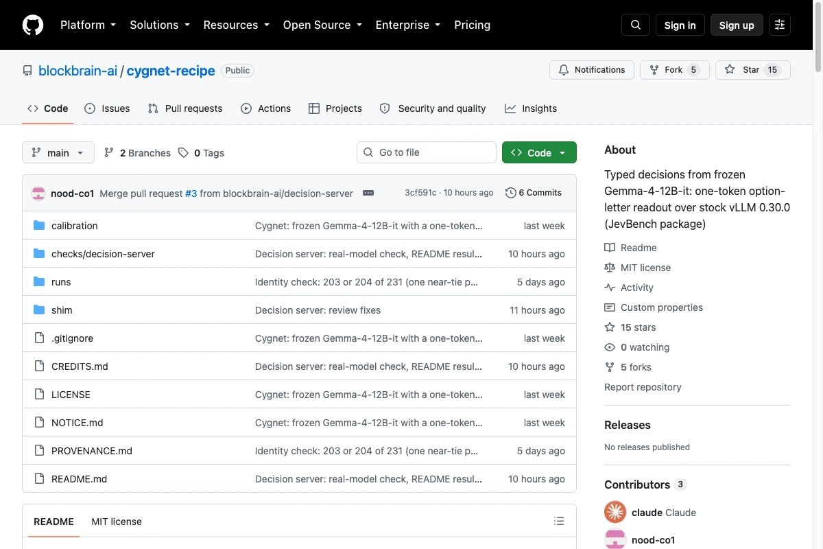Open the checks/decision-server folder
The image size is (823, 549).
103,254
